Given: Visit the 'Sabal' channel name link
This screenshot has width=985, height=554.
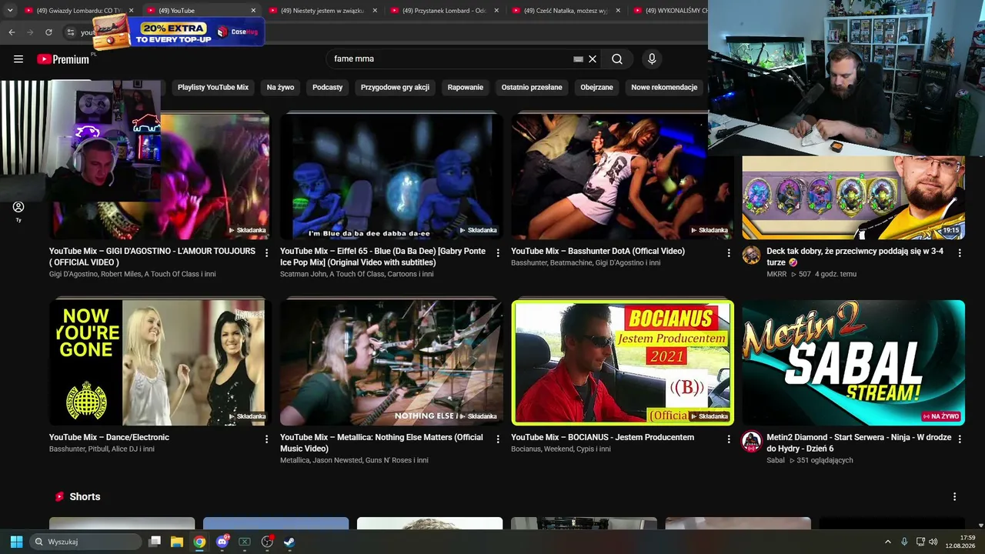Looking at the screenshot, I should pyautogui.click(x=776, y=461).
